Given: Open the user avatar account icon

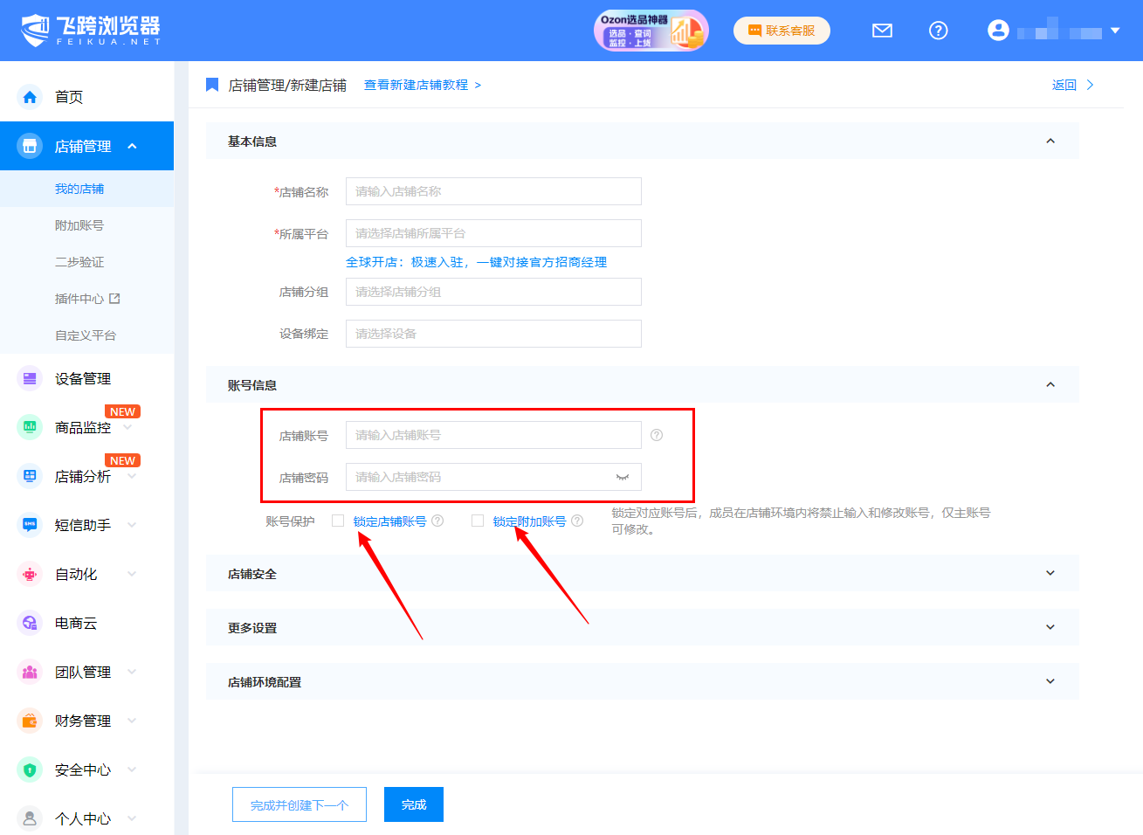Looking at the screenshot, I should pos(998,31).
